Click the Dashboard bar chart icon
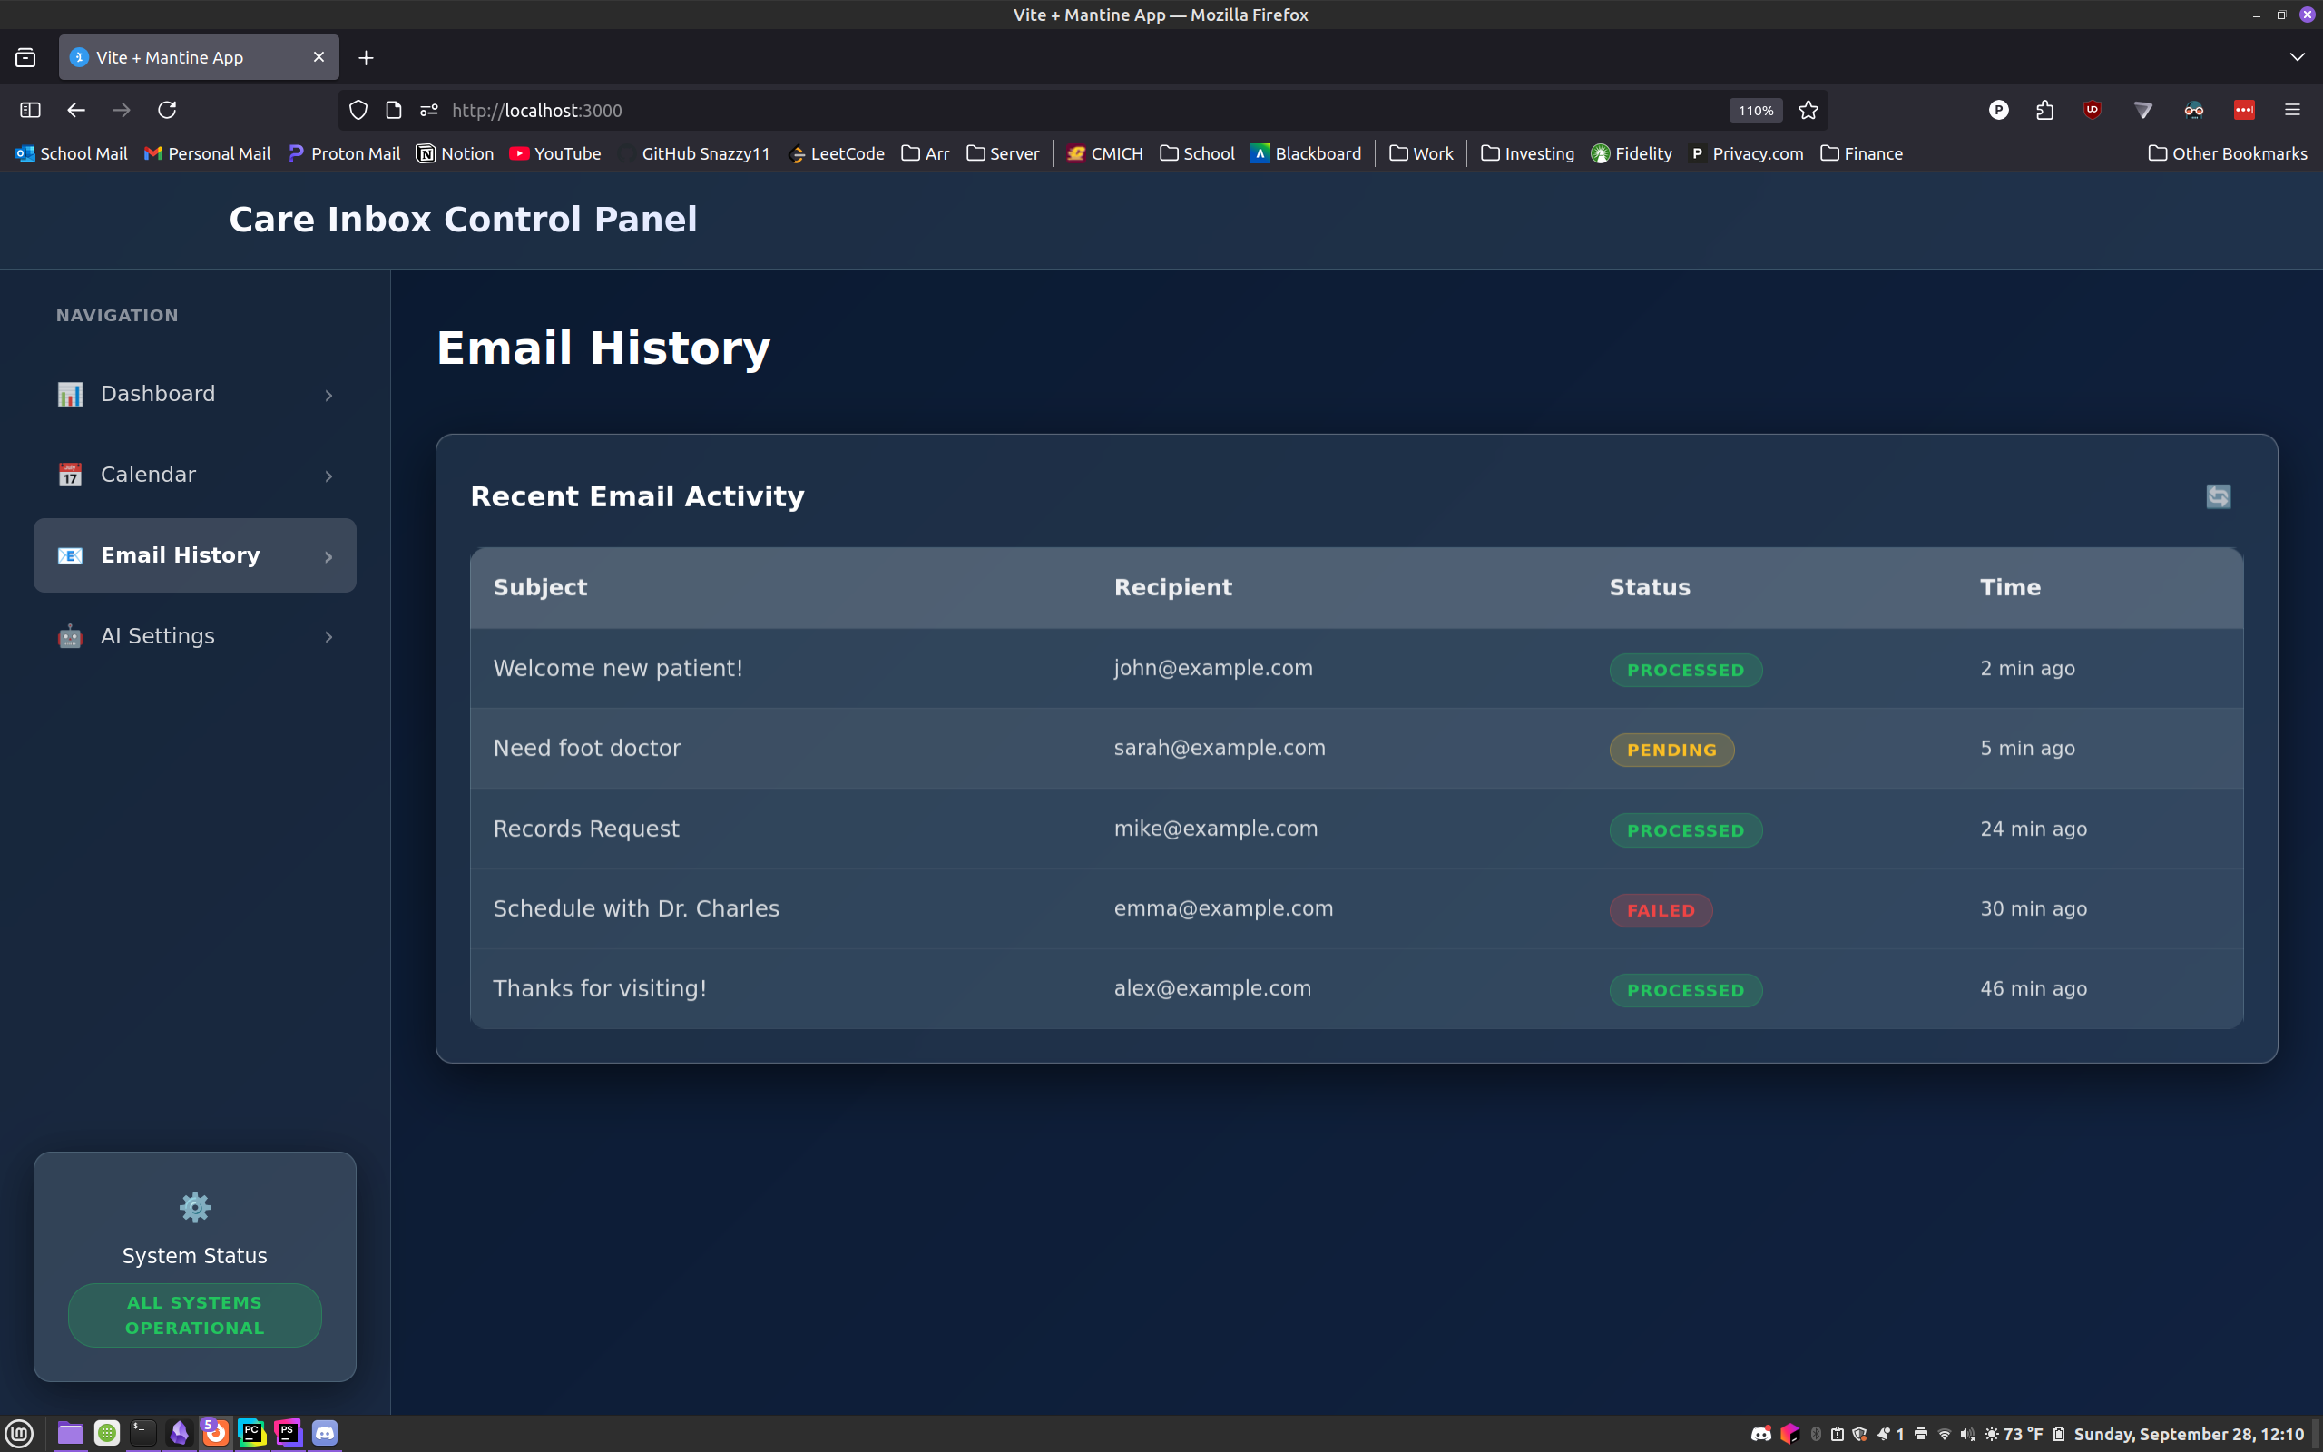The image size is (2323, 1452). tap(70, 394)
